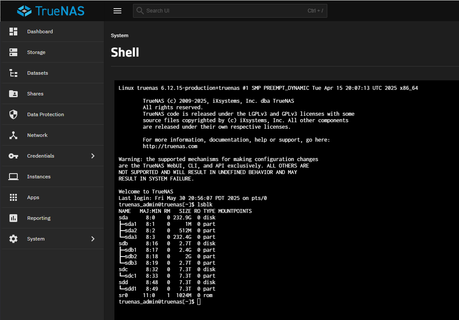This screenshot has width=459, height=320.
Task: Click the sdc disk row
Action: point(167,269)
